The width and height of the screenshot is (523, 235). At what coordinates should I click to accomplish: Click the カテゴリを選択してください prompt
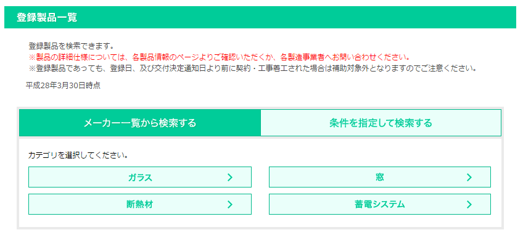pos(79,155)
